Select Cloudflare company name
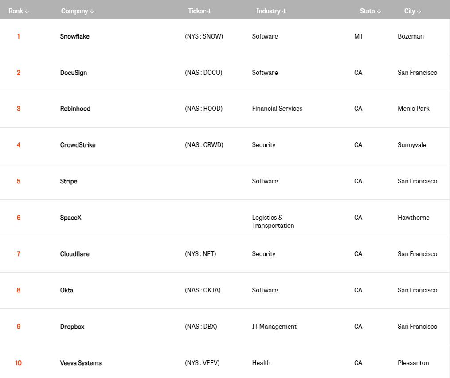The image size is (450, 378). (x=75, y=254)
